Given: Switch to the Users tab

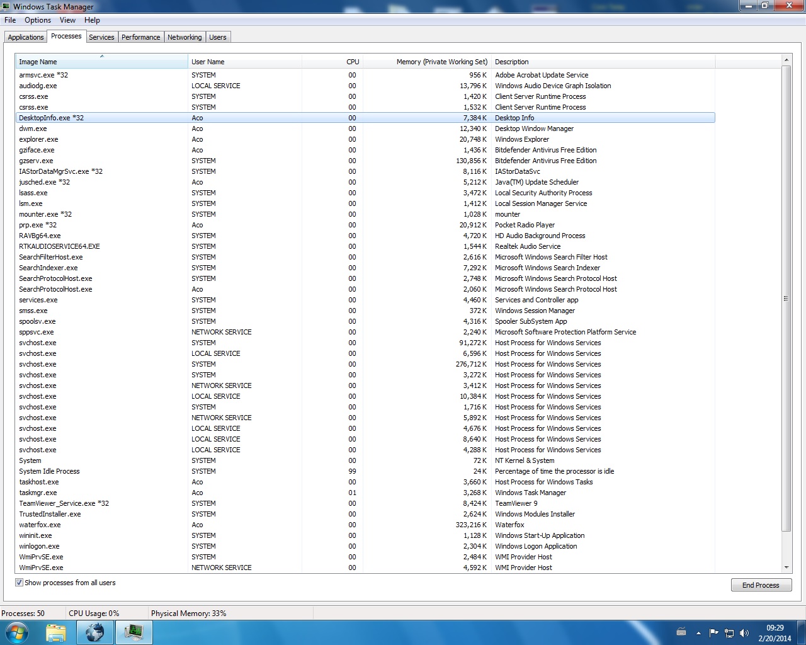Looking at the screenshot, I should click(218, 37).
